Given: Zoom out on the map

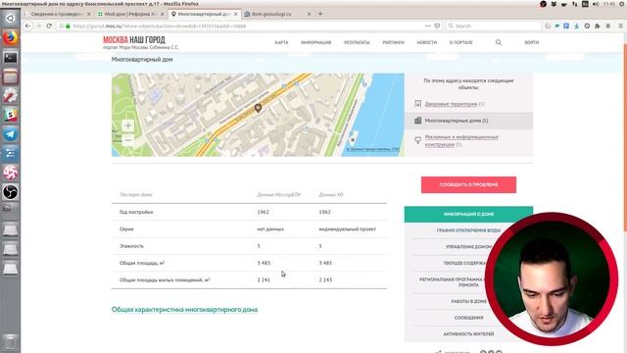Looking at the screenshot, I should pos(128,140).
